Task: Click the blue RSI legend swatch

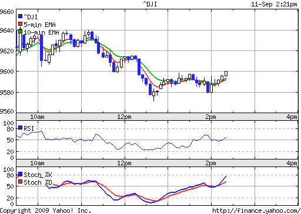Action: point(20,128)
